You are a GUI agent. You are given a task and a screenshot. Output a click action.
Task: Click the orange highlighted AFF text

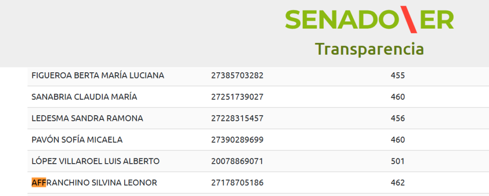point(38,183)
